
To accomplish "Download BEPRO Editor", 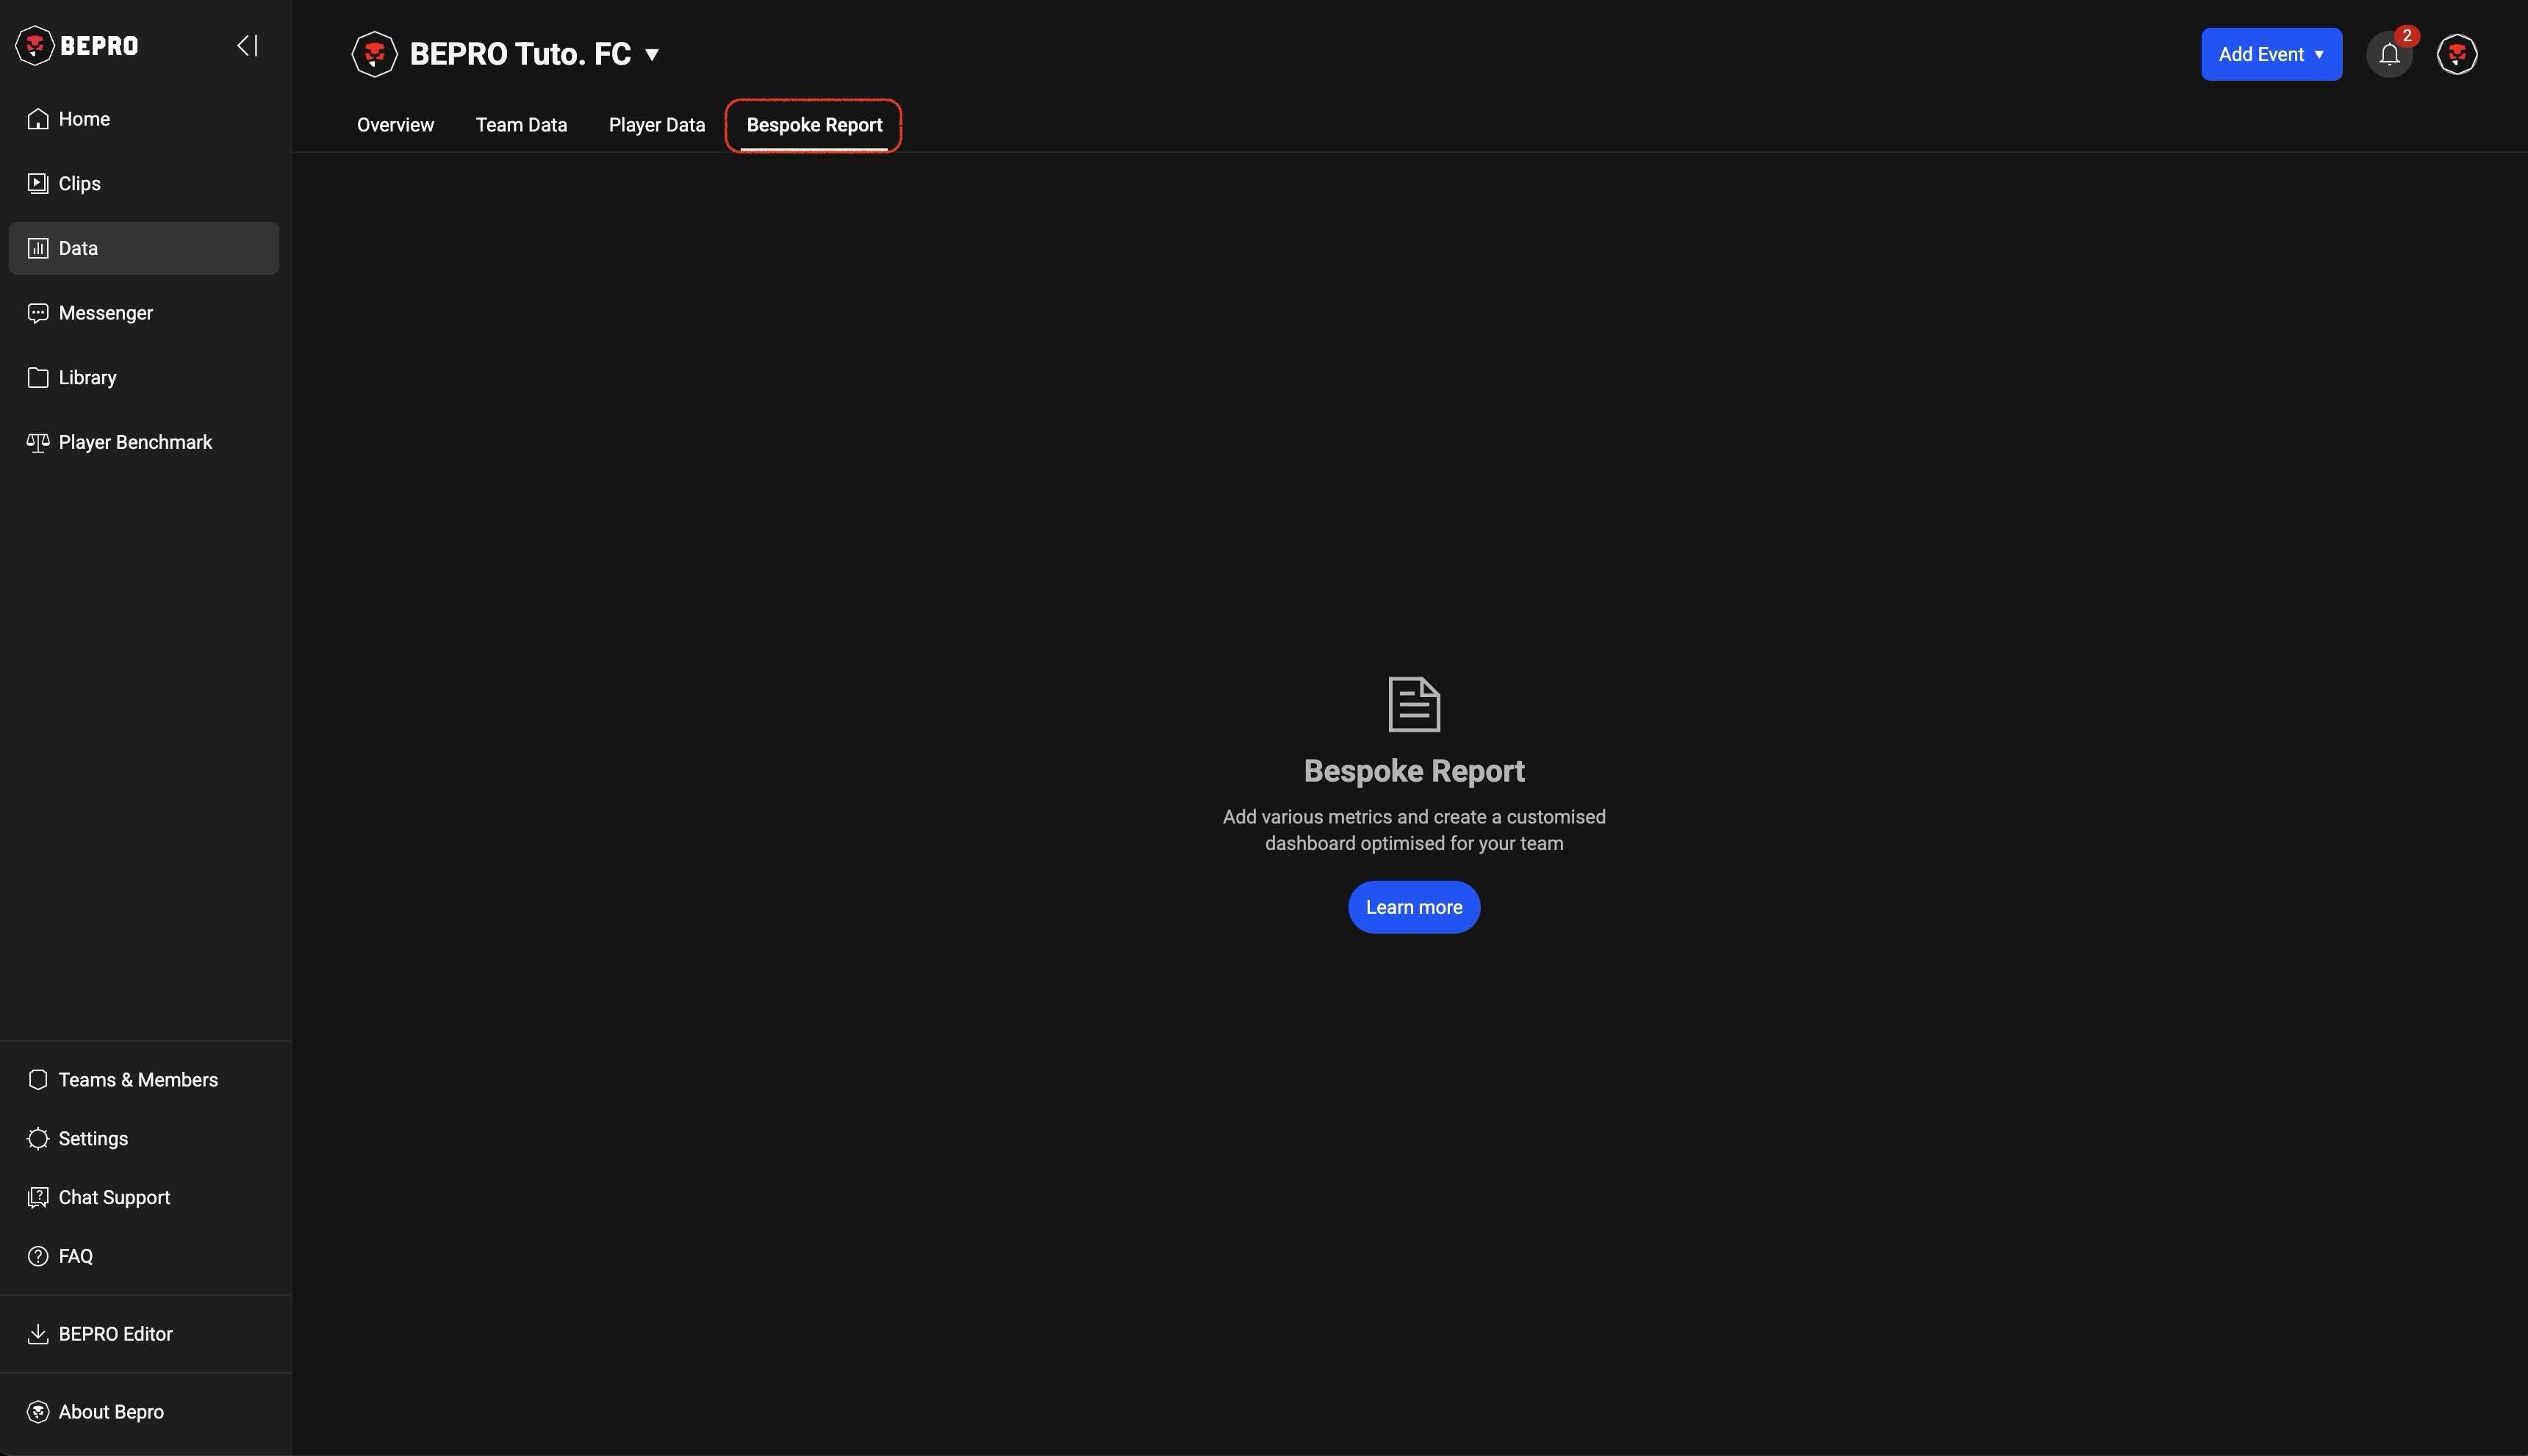I will 115,1334.
